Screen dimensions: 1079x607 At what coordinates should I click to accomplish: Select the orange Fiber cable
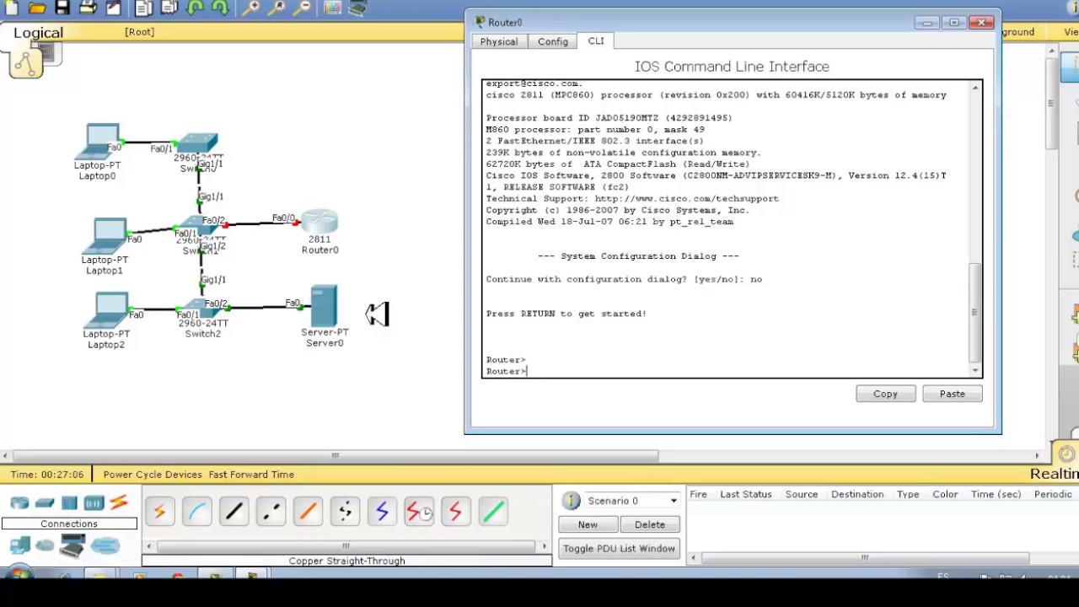308,511
